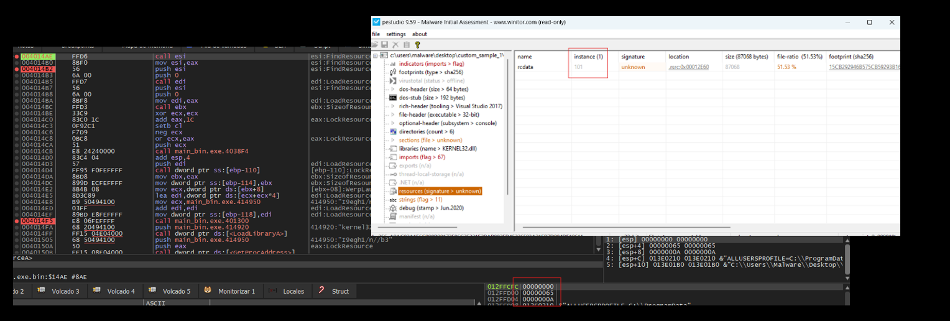Open the settings menu in pestudio
The image size is (950, 321).
pos(395,34)
